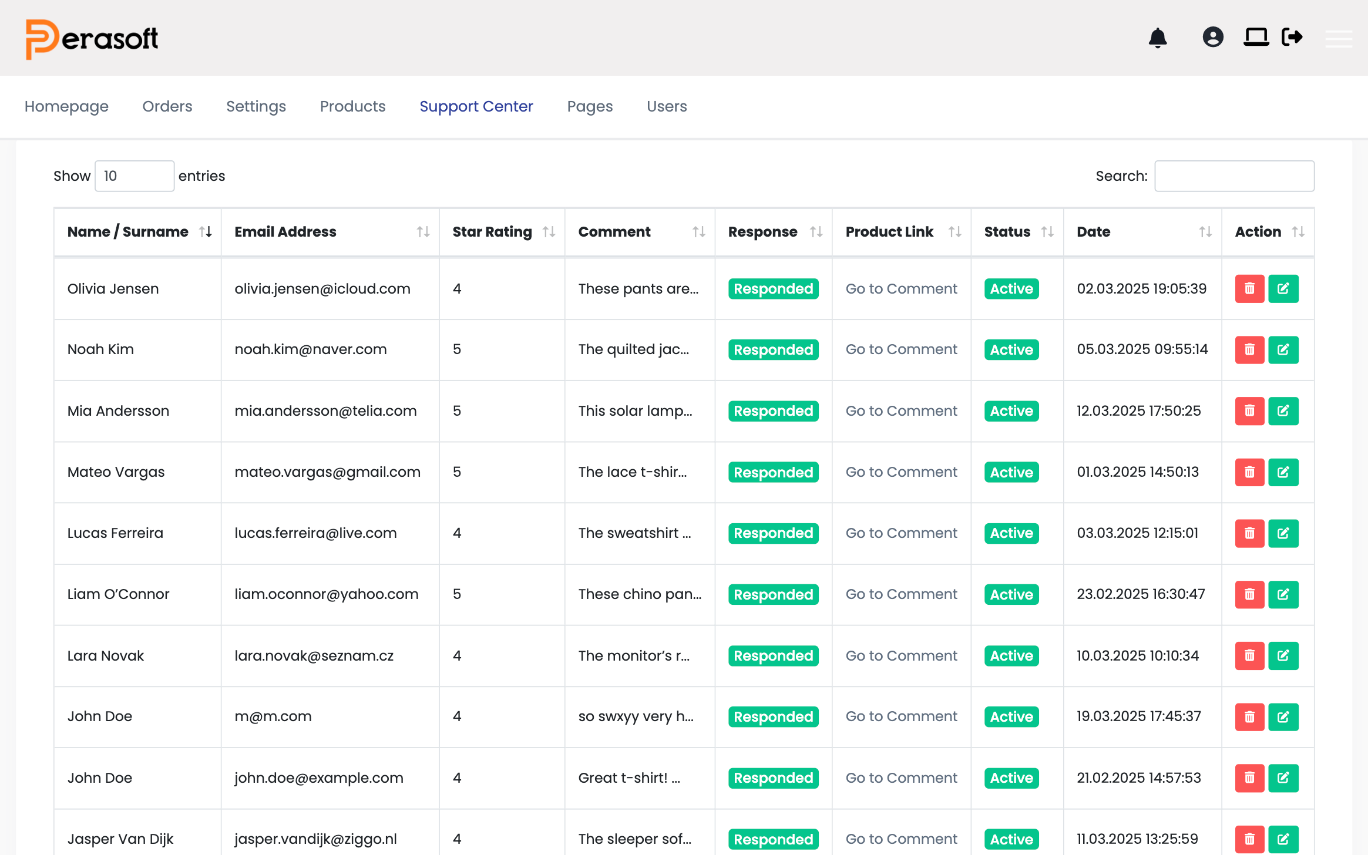Open Go to Comment for Mateo Vargas

901,472
